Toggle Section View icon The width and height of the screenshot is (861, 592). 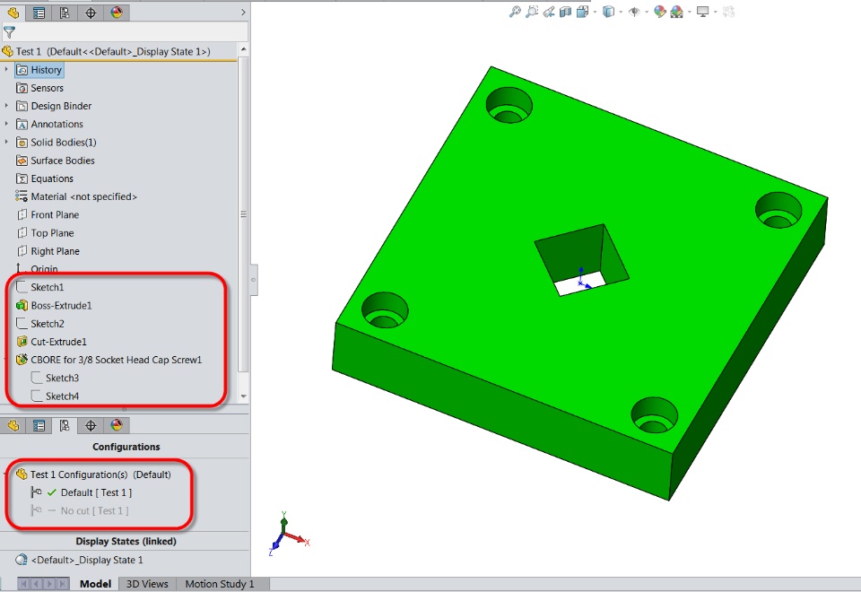click(x=565, y=12)
